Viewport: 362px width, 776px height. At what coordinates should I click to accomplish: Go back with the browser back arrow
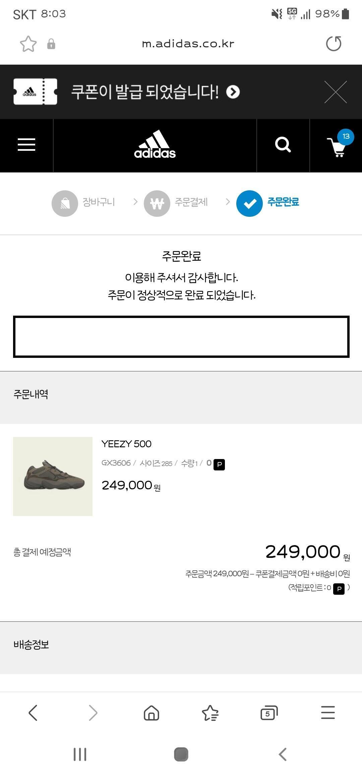coord(33,712)
